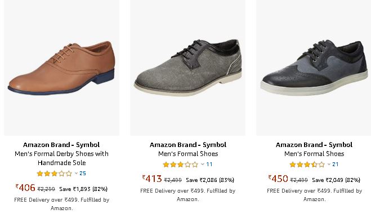Open the 21 customer reviews link

[x=336, y=164]
